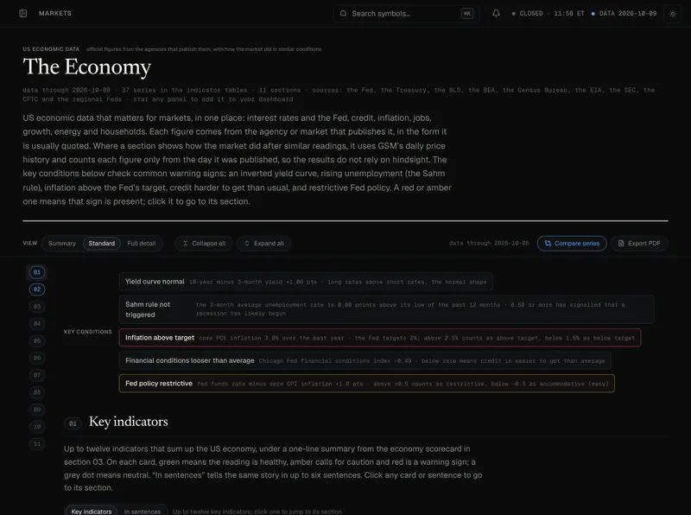This screenshot has width=691, height=515.
Task: Open the Yield curve normal condition
Action: [x=306, y=282]
